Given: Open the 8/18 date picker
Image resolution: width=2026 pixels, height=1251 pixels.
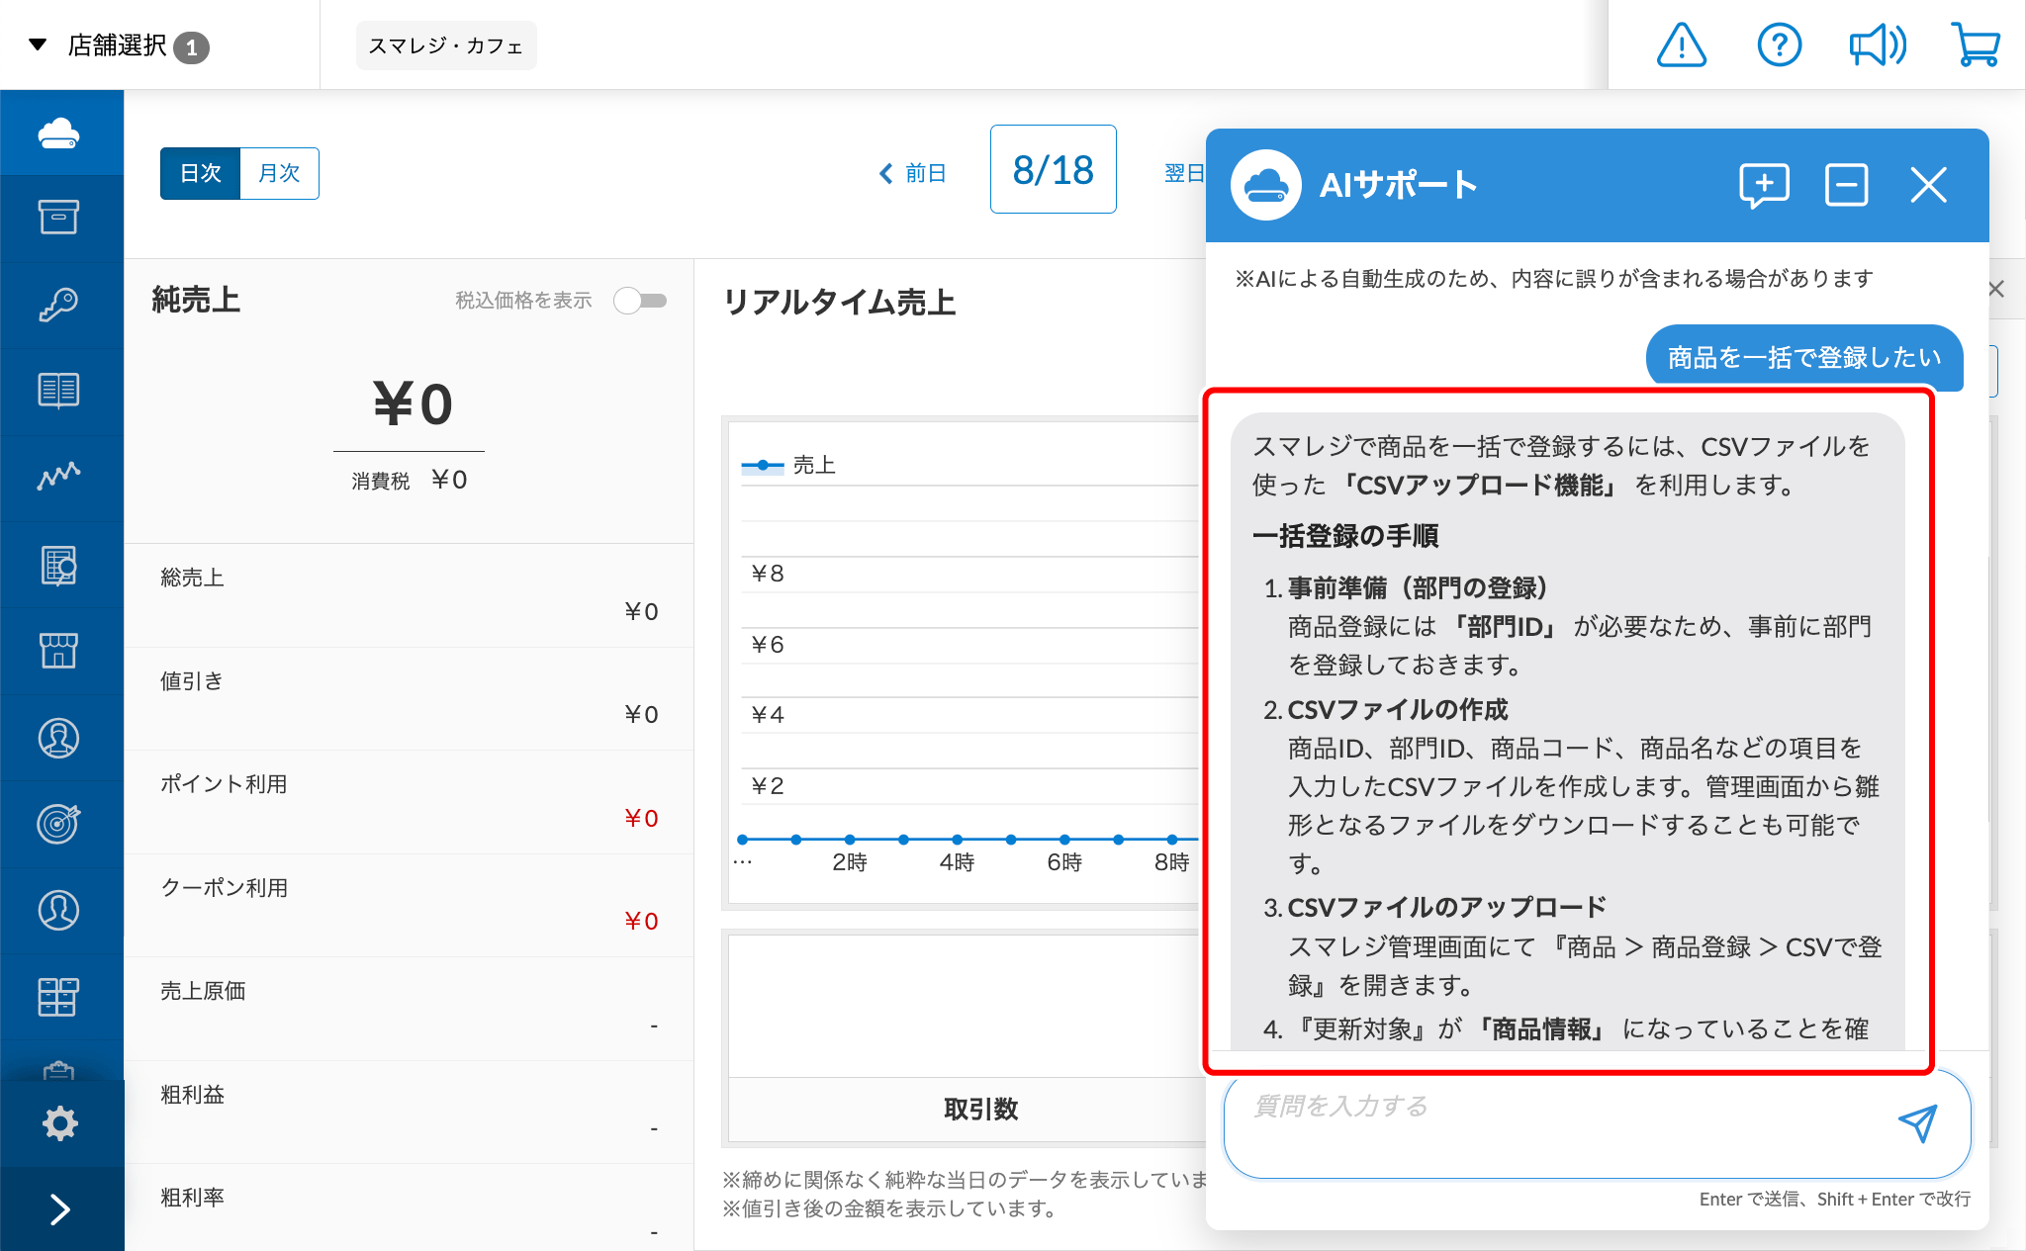Looking at the screenshot, I should click(x=1054, y=169).
